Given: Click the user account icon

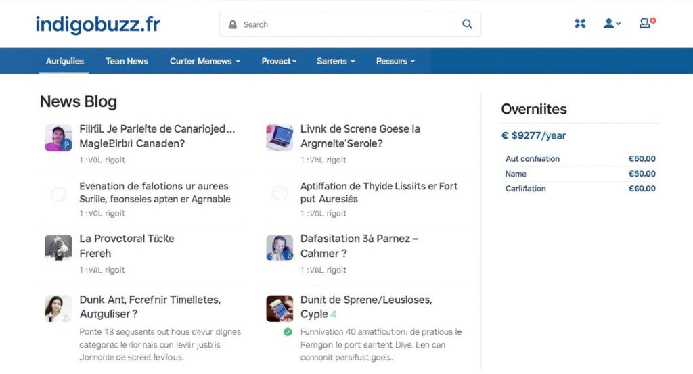Looking at the screenshot, I should coord(611,24).
